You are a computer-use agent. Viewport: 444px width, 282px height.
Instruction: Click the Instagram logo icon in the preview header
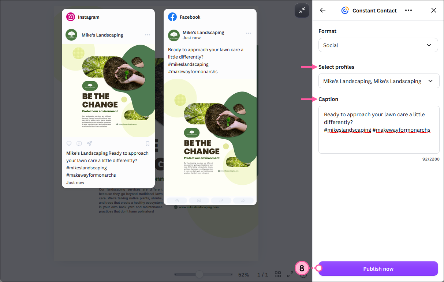click(x=71, y=17)
